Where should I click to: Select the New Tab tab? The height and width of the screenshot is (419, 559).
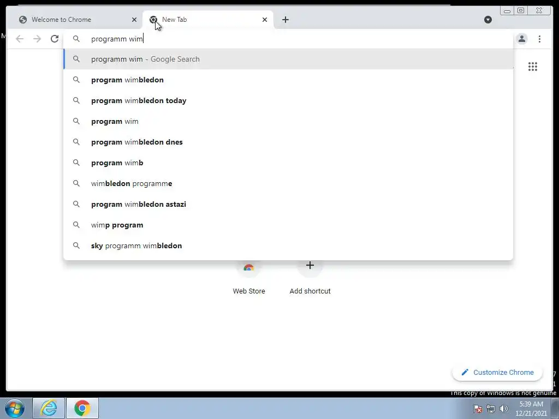pos(208,20)
